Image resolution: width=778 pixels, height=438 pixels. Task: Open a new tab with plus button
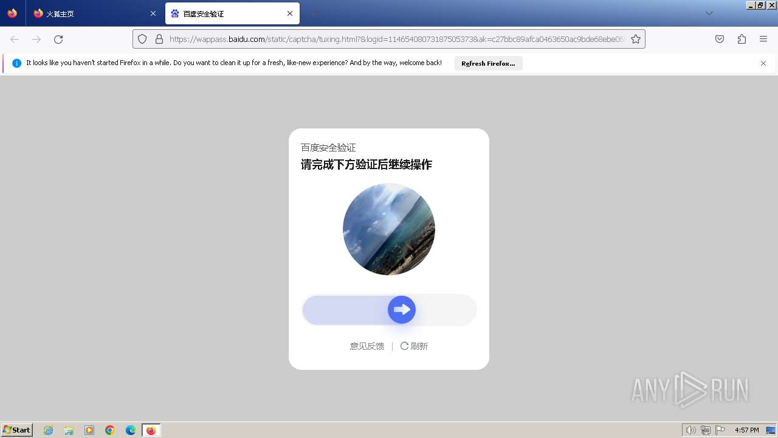[312, 13]
